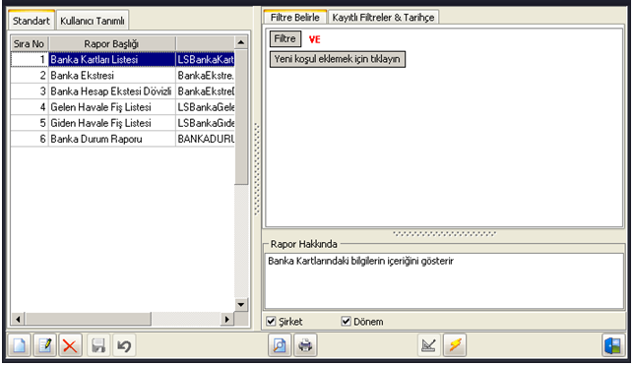Exit using the blue door icon
Screen dimensions: 633x366
613,345
